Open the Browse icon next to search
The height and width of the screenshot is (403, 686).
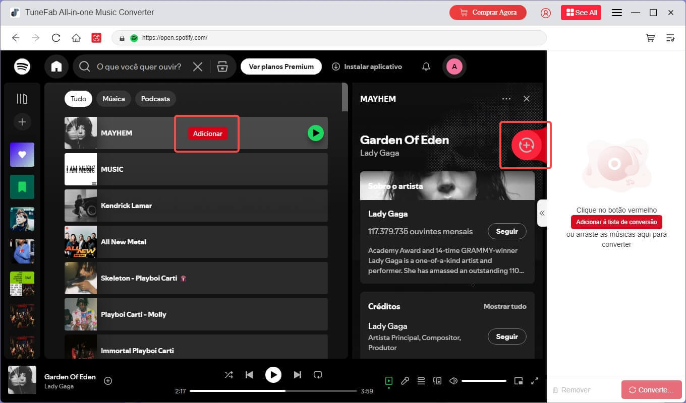point(222,66)
